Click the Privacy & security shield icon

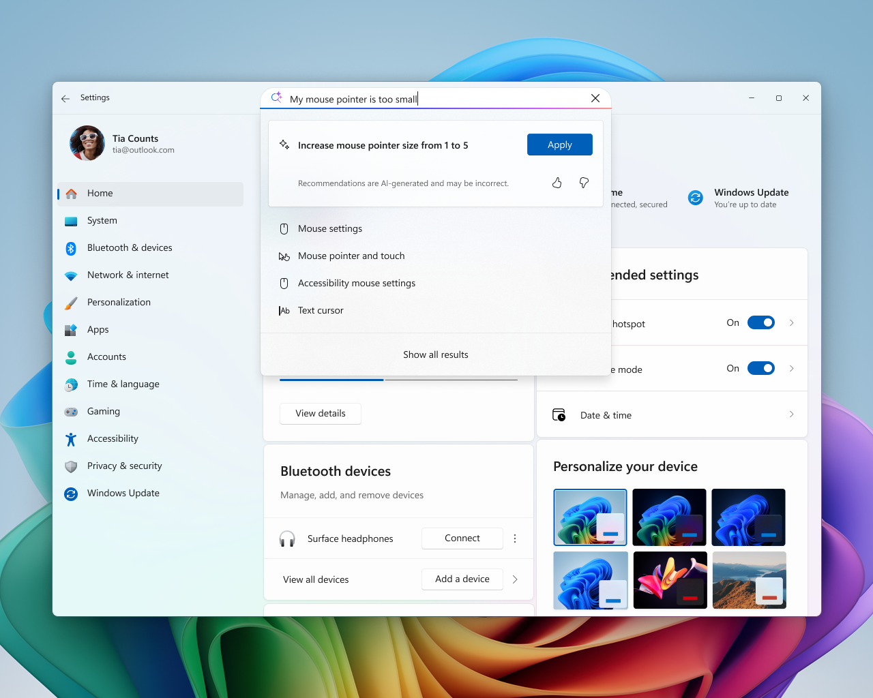(x=71, y=466)
